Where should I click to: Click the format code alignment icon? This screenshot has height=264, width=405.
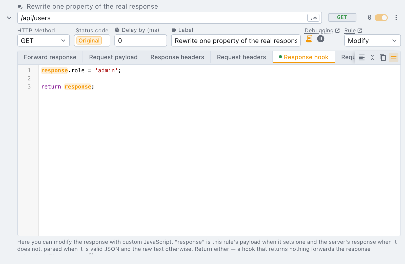tap(362, 57)
